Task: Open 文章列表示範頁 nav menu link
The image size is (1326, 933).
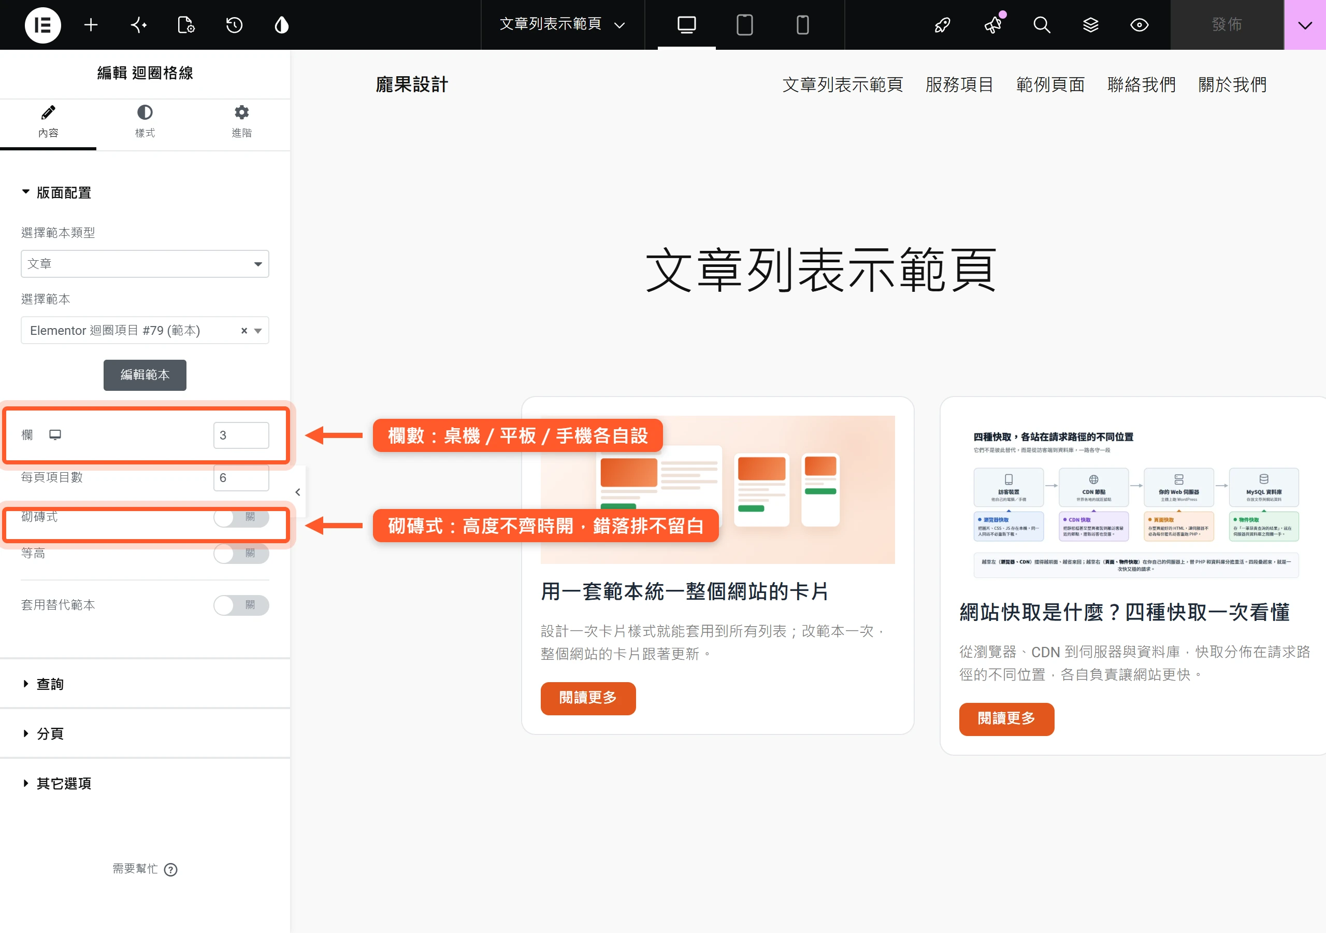Action: pos(843,84)
